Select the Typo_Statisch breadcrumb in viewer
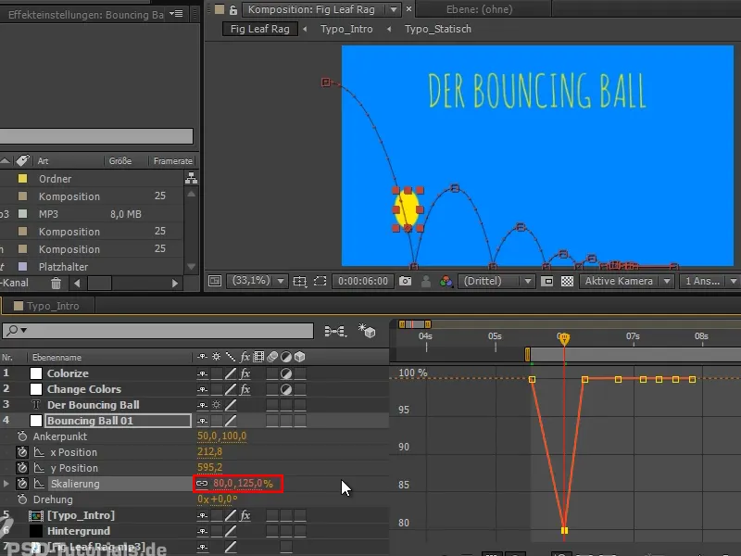 [437, 29]
